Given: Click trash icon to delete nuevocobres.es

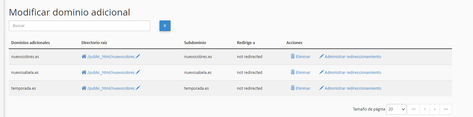Looking at the screenshot, I should pyautogui.click(x=293, y=56).
